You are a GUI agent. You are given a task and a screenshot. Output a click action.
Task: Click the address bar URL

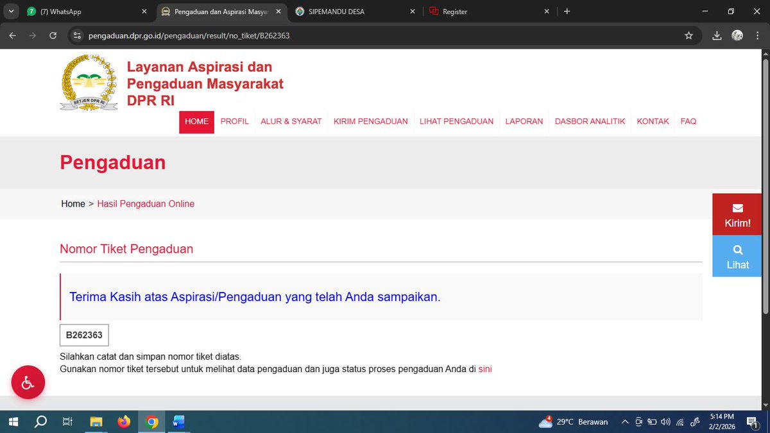point(189,36)
